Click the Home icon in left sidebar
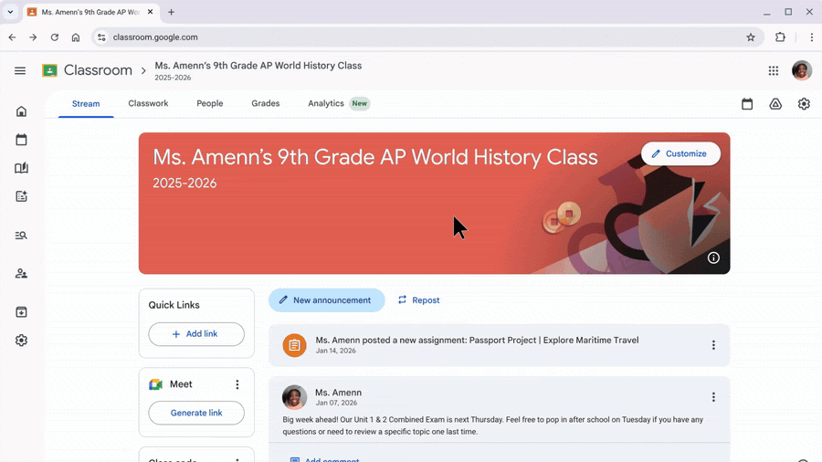Viewport: 822px width, 462px height. (x=21, y=111)
